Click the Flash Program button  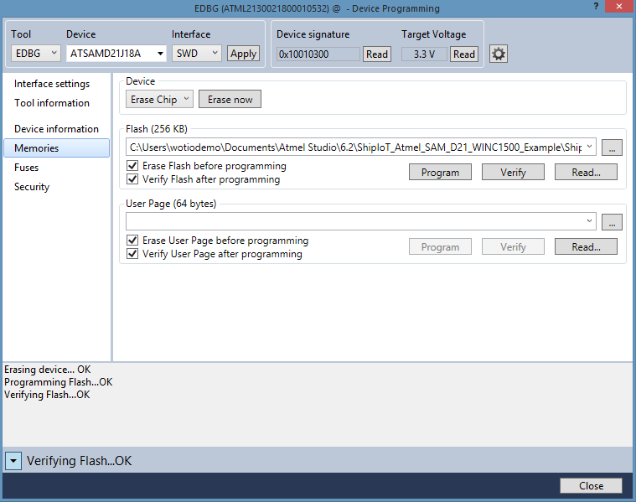pyautogui.click(x=440, y=172)
